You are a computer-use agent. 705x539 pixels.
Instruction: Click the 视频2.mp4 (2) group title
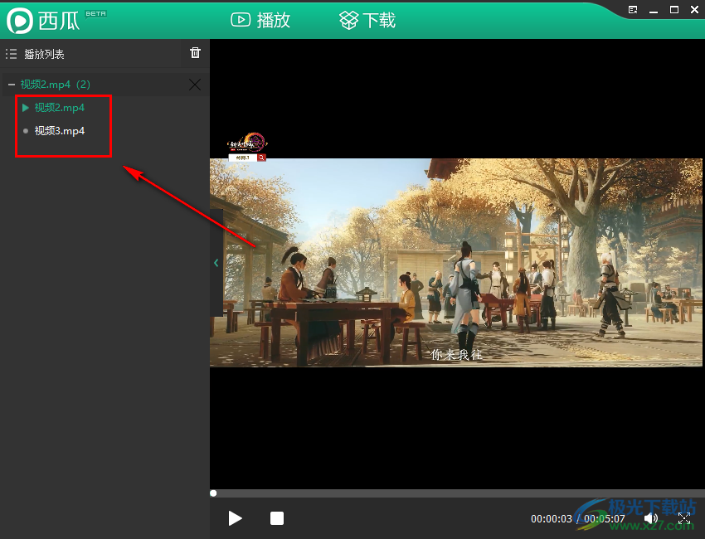click(56, 85)
